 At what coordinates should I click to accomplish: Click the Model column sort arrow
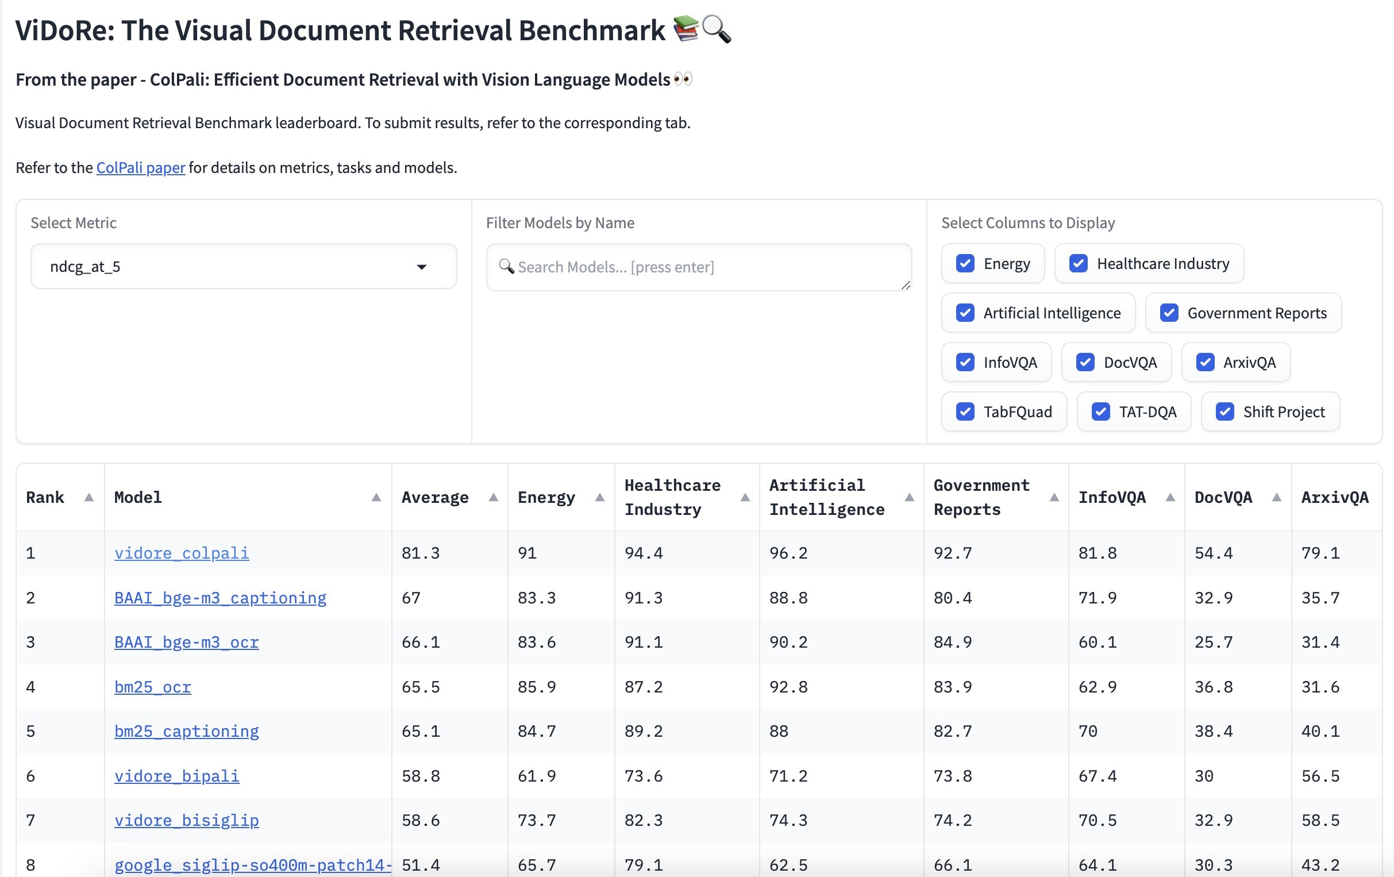click(376, 497)
